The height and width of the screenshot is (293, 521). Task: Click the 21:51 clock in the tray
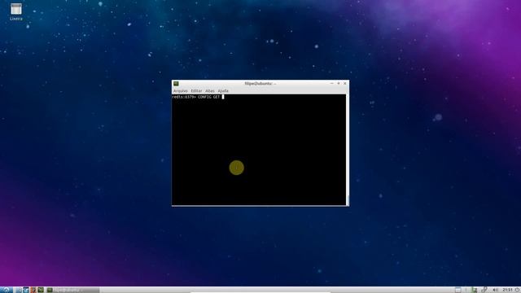tap(507, 290)
